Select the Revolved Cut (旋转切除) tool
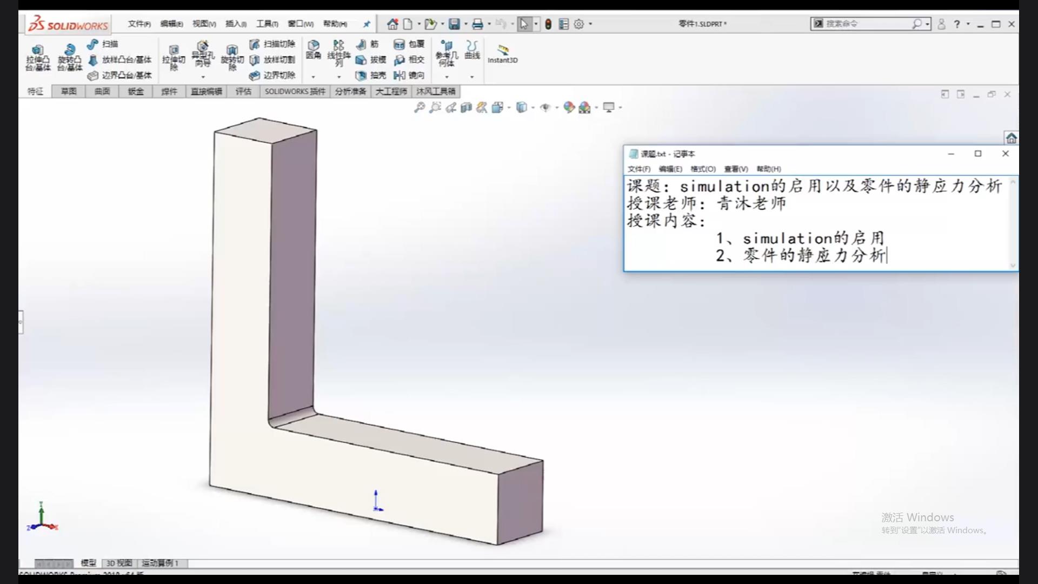The image size is (1038, 584). point(232,57)
